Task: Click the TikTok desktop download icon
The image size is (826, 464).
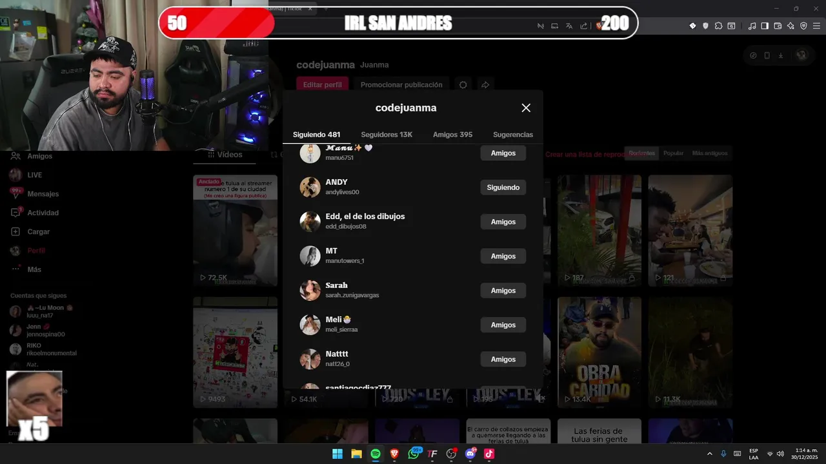Action: pyautogui.click(x=781, y=55)
